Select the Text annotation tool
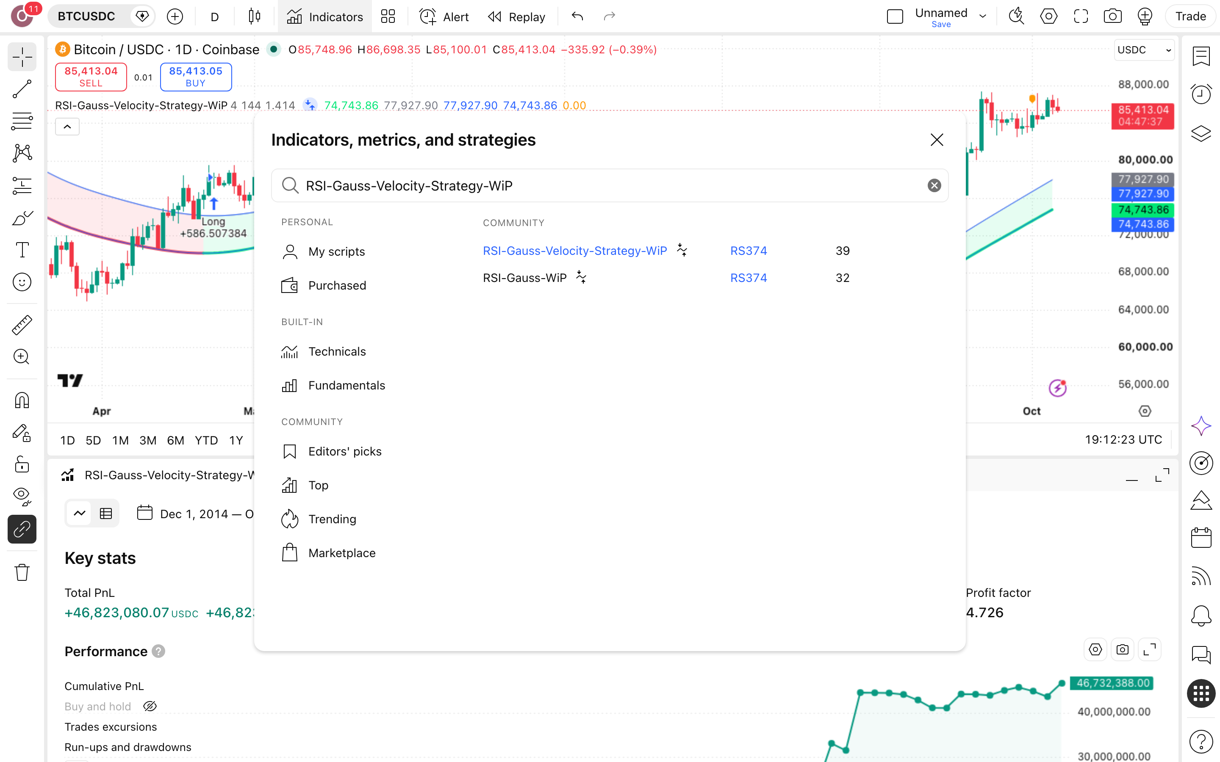 (22, 250)
